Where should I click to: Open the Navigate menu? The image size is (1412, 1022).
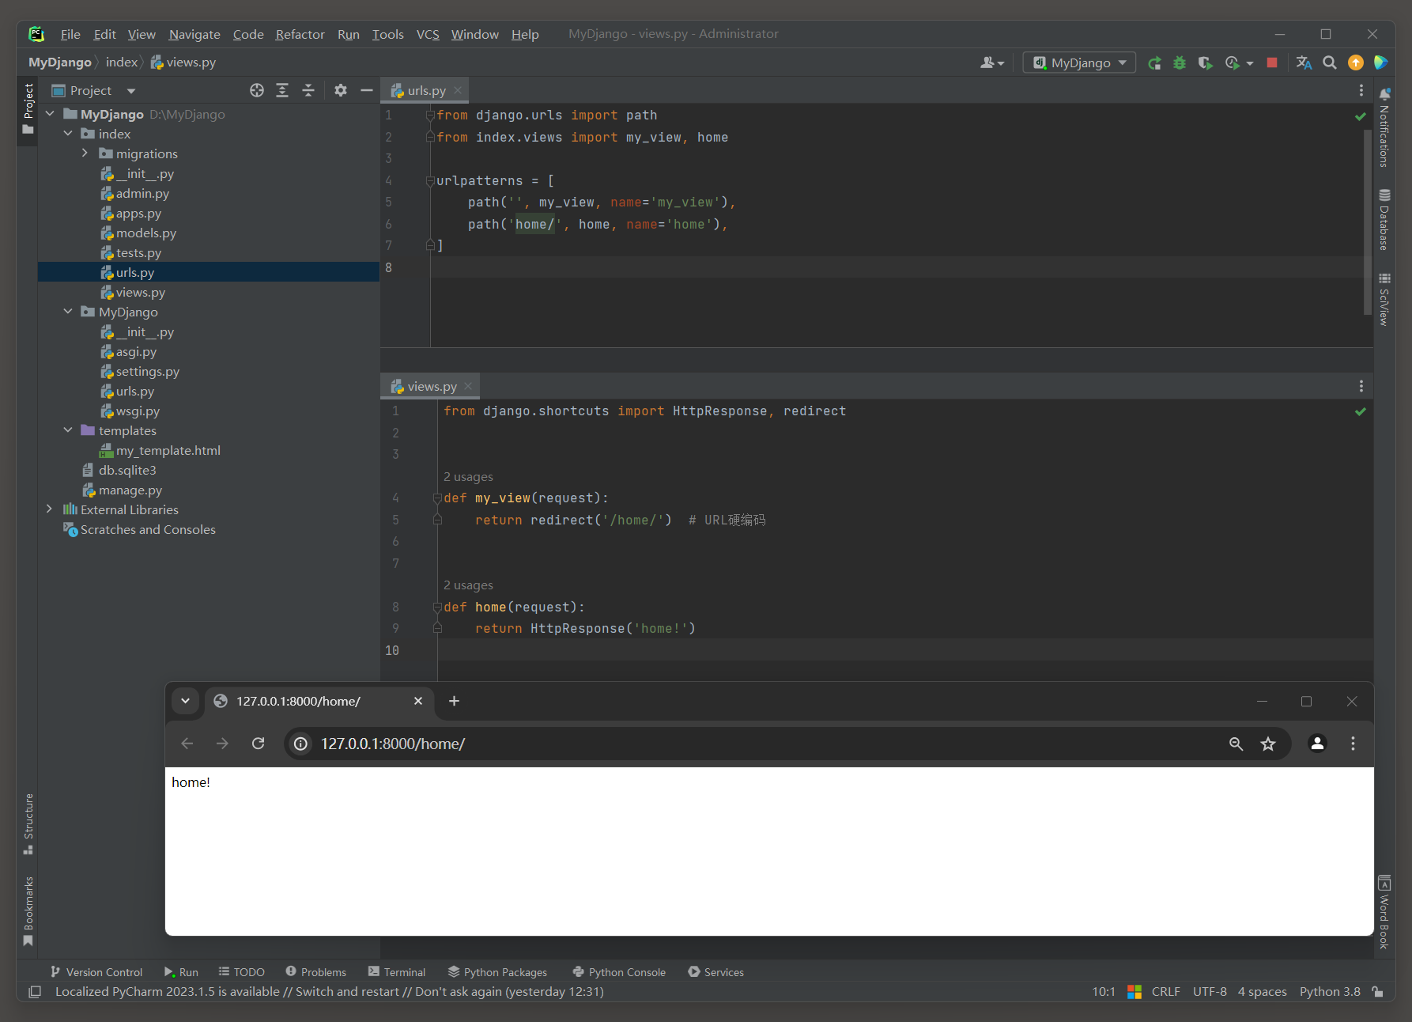(194, 34)
